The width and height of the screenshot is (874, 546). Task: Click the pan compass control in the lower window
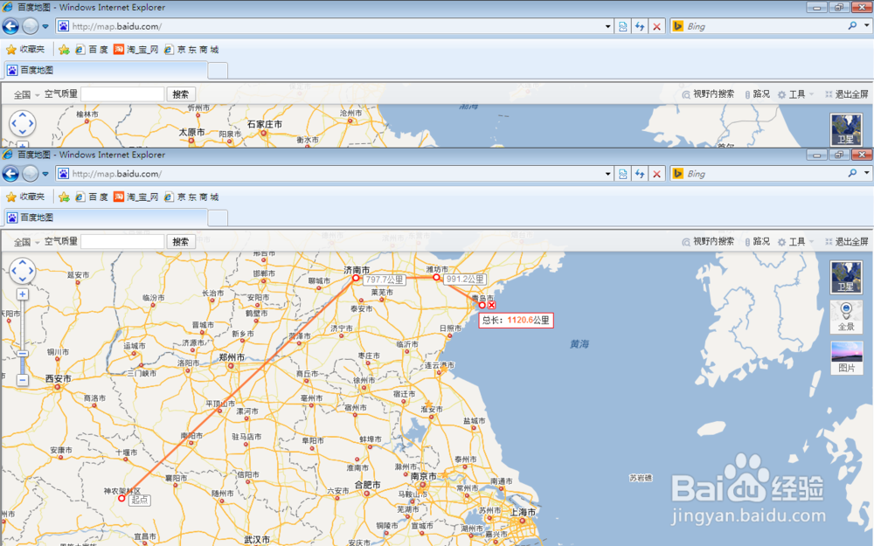click(x=23, y=271)
